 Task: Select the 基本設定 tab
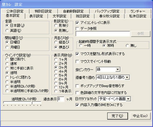pos(13,16)
